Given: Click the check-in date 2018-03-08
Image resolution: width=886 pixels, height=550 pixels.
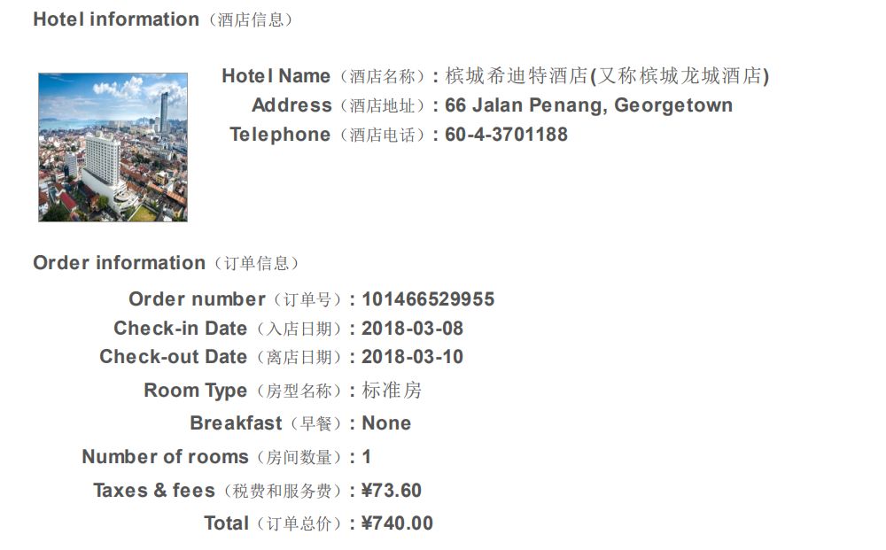Looking at the screenshot, I should 412,329.
